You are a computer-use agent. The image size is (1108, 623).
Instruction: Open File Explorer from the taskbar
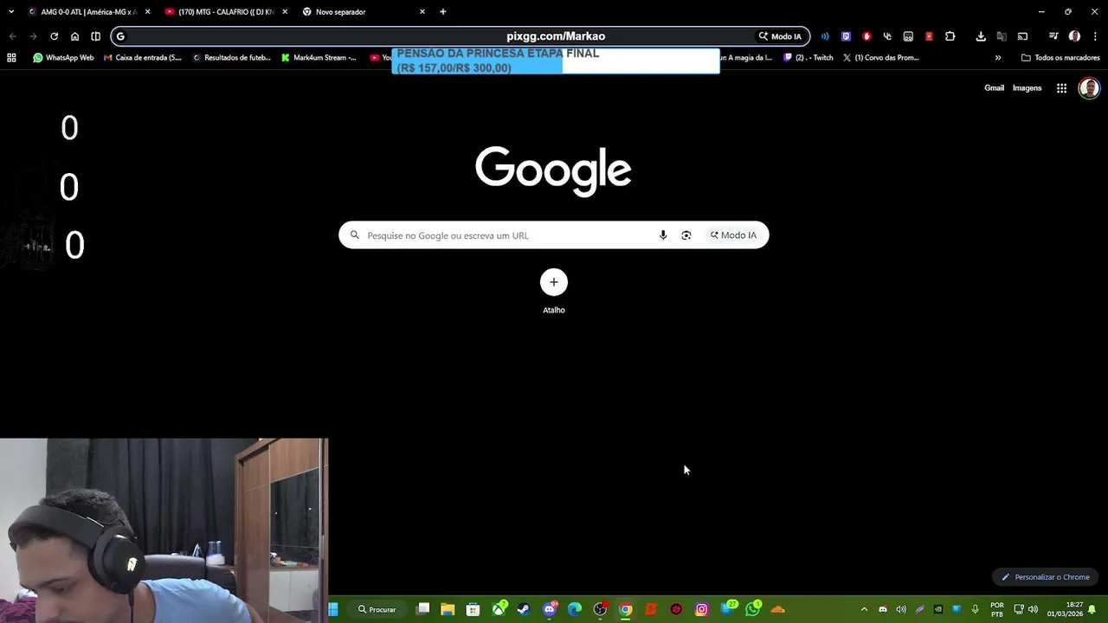[x=448, y=609]
